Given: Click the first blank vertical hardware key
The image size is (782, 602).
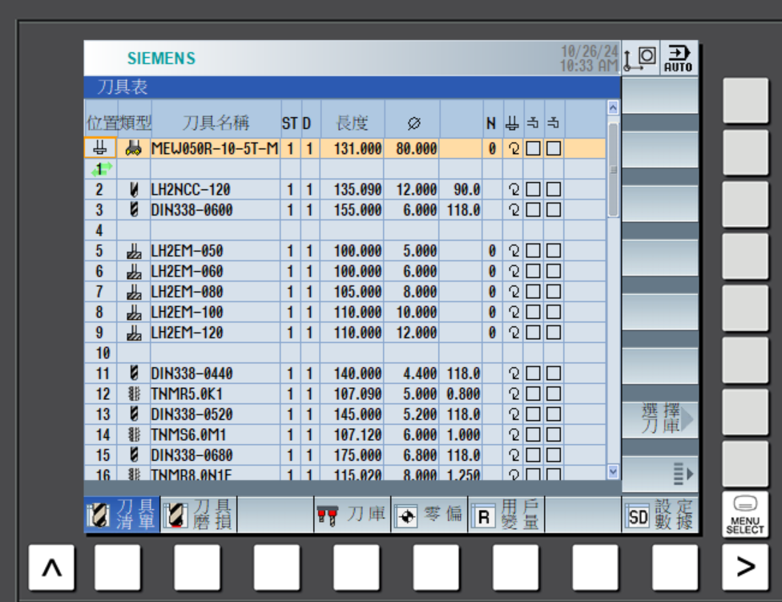Looking at the screenshot, I should [x=745, y=100].
